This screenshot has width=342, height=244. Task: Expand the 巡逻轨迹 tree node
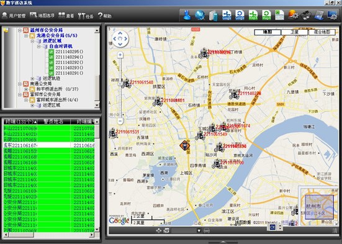click(32, 78)
